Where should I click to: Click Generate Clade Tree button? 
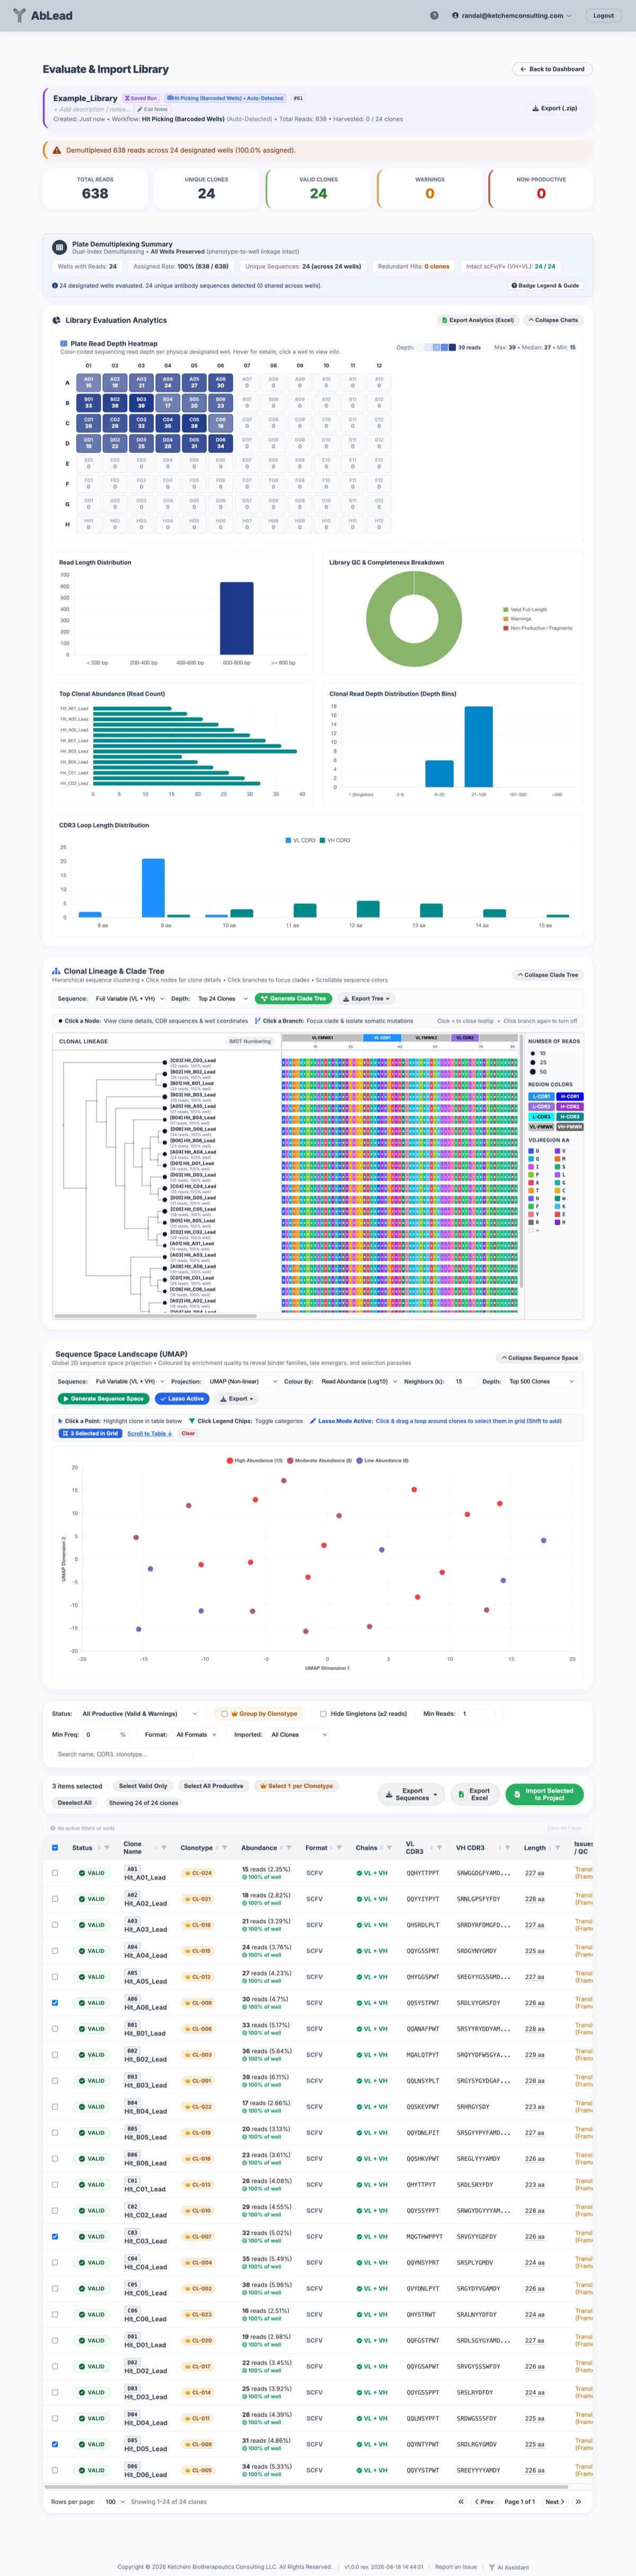point(293,999)
